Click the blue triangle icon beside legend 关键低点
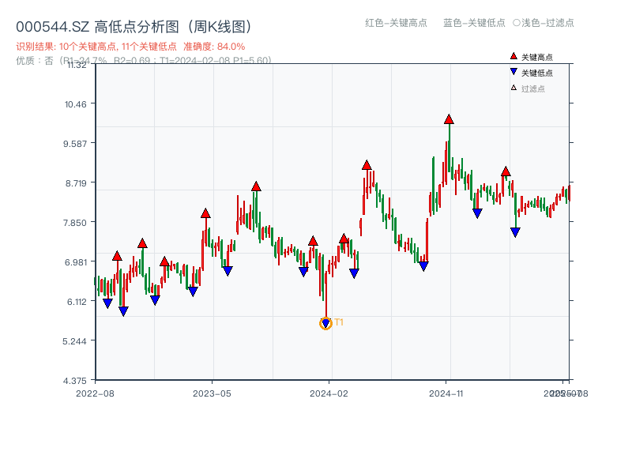This screenshot has width=632, height=474. (513, 73)
